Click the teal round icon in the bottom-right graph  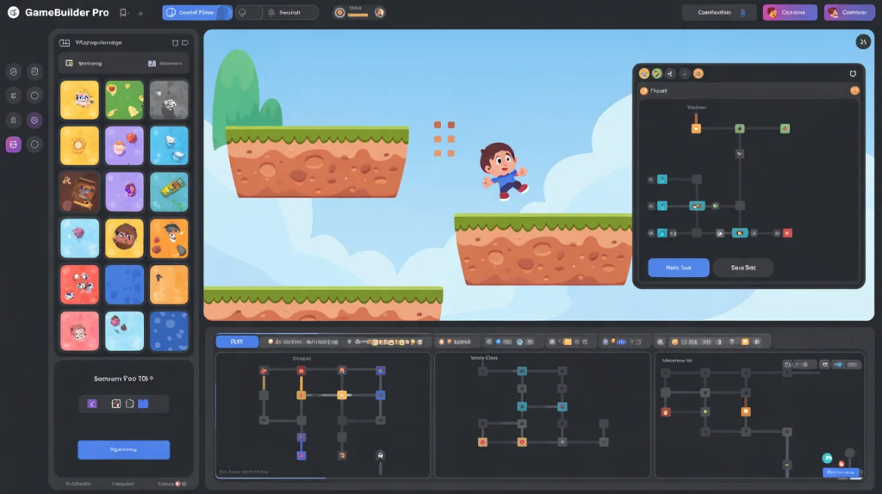[x=827, y=458]
